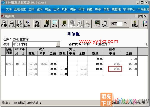Click the 输出 export icon
Viewport: 150px width, 107px height.
point(27,24)
